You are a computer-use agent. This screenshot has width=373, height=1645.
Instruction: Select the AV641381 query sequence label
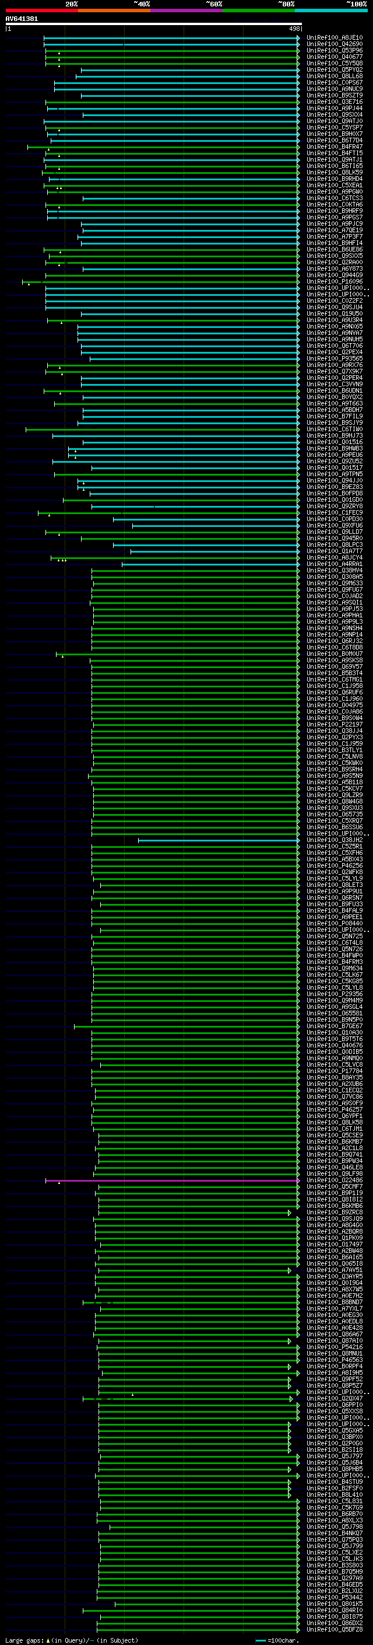pos(22,19)
